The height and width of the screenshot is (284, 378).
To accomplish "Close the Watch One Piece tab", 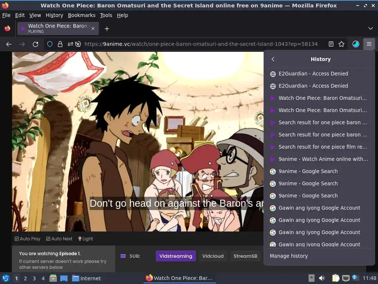I will tap(93, 28).
